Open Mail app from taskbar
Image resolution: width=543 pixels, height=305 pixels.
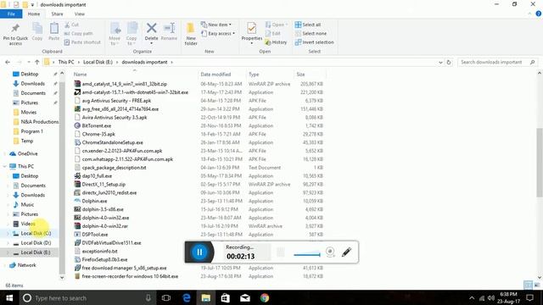point(245,297)
